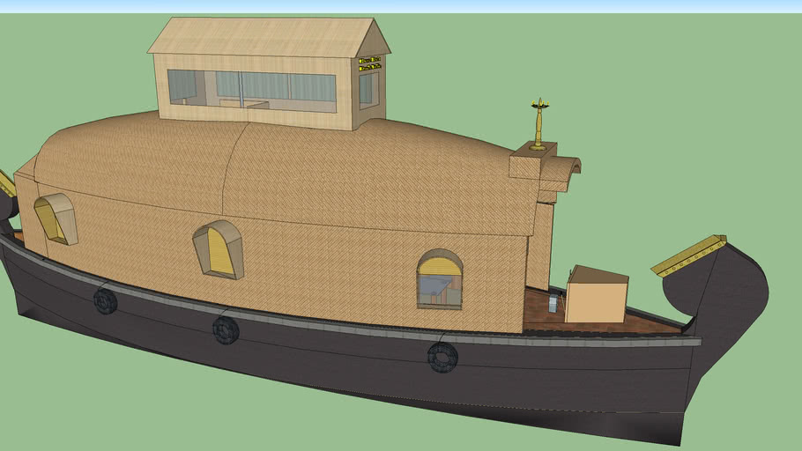
Task: Select the rooftop cabin's gabled roof
Action: (x=269, y=37)
